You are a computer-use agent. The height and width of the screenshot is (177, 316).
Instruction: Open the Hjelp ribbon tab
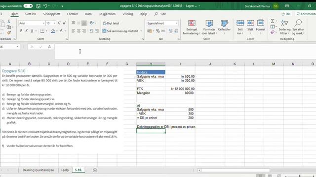click(143, 14)
